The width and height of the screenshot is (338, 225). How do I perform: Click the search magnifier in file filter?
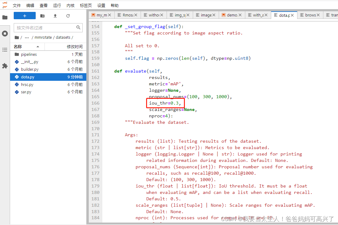pyautogui.click(x=78, y=27)
